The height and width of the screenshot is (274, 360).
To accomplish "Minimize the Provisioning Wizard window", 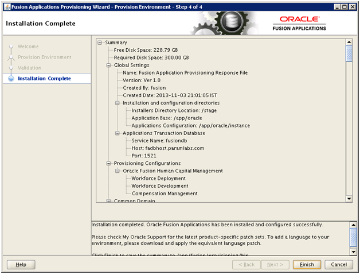I will pyautogui.click(x=337, y=7).
